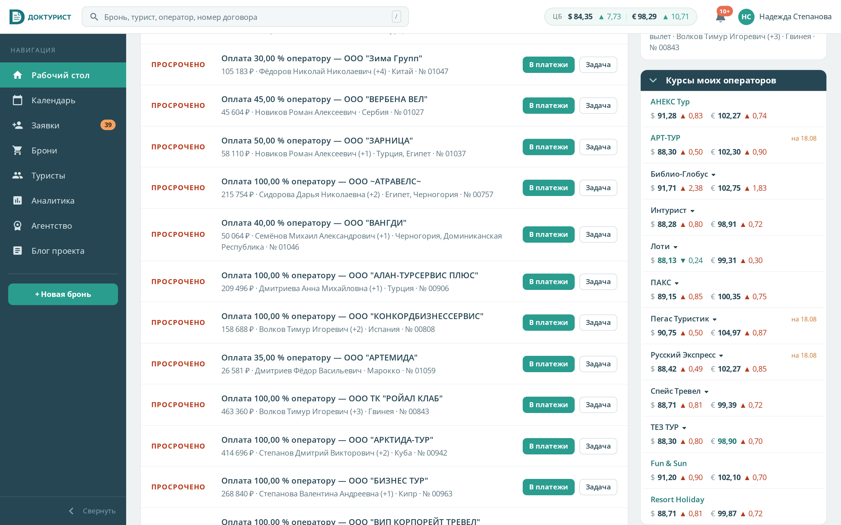Click the Агентство badge icon
Image resolution: width=841 pixels, height=525 pixels.
click(18, 226)
